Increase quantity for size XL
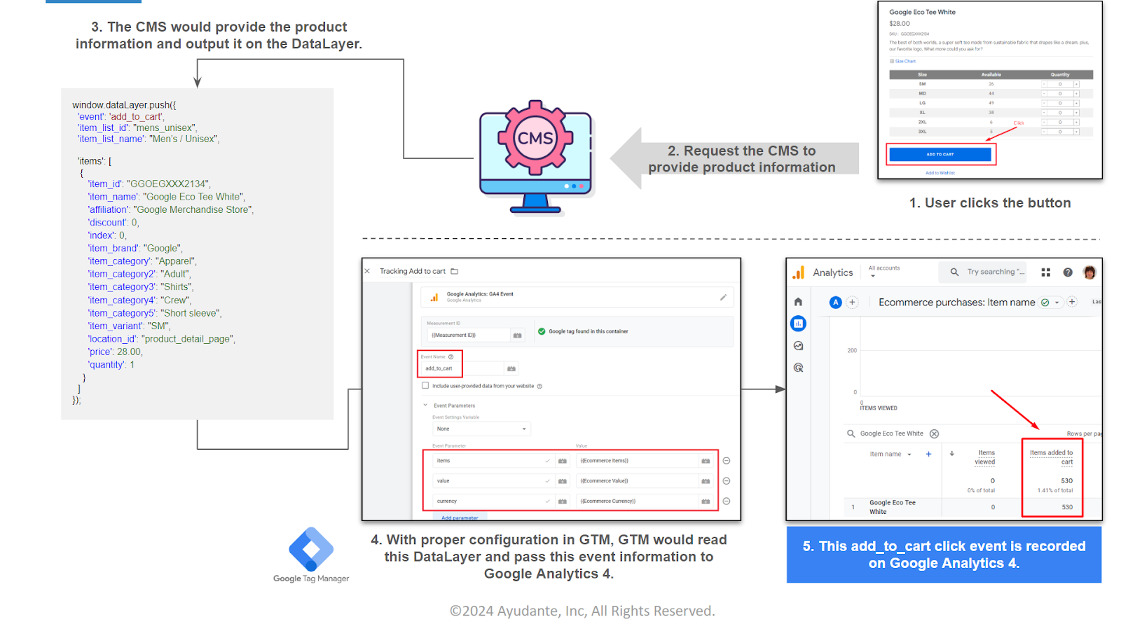Screen dimensions: 1121x631 (1077, 112)
